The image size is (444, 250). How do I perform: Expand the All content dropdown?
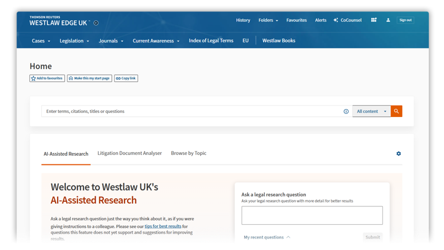pos(372,111)
